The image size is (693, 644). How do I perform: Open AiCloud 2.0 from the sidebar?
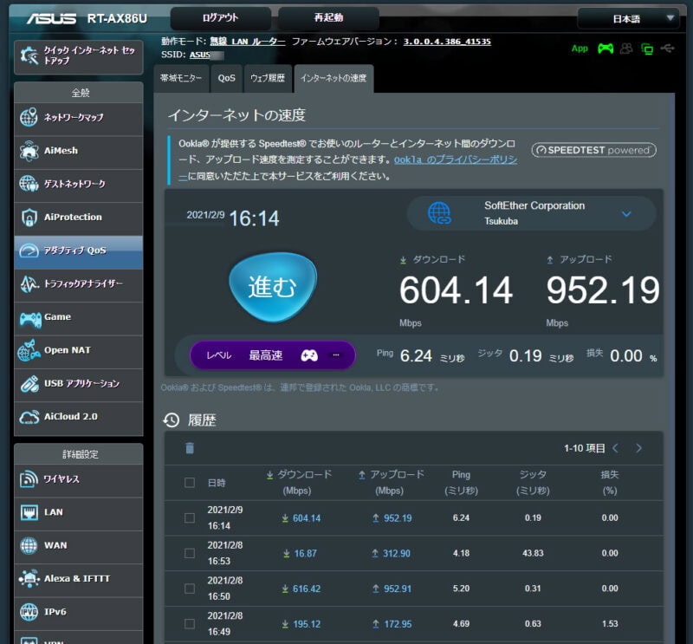(78, 417)
